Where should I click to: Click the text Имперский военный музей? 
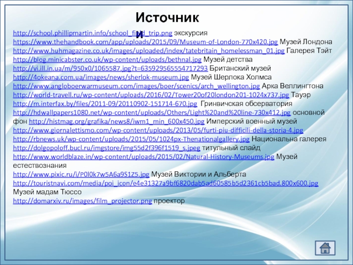click(252, 121)
